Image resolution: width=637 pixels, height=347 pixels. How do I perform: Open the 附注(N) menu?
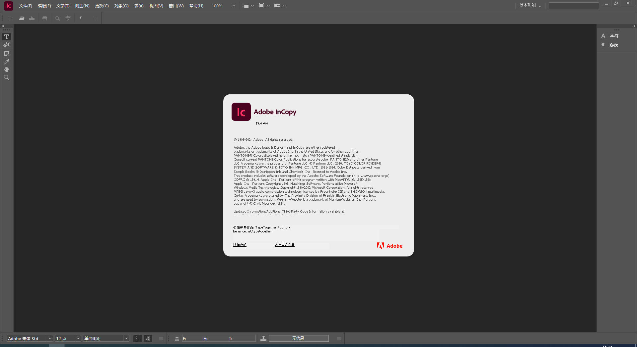pos(82,6)
